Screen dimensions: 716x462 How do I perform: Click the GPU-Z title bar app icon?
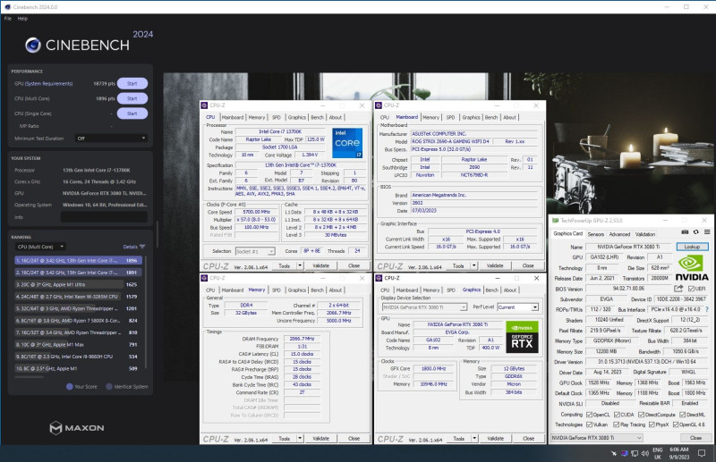point(555,221)
